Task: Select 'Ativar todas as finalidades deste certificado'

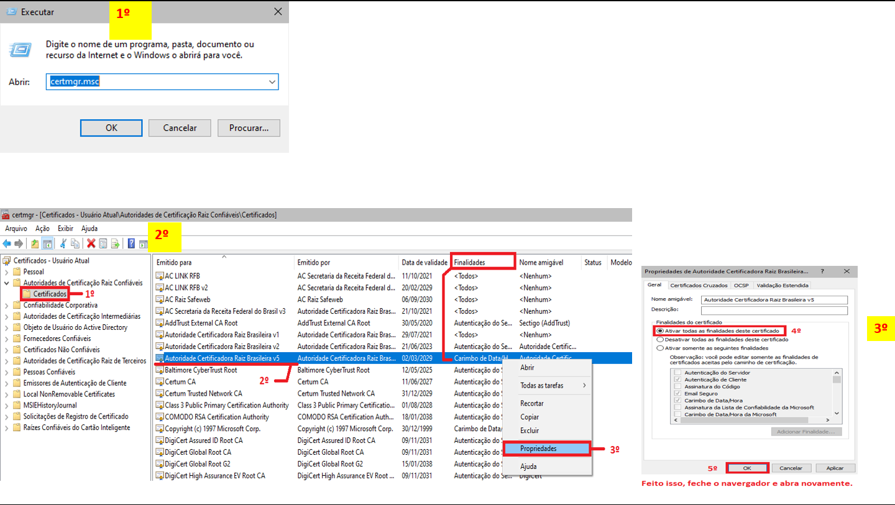Action: [x=660, y=331]
